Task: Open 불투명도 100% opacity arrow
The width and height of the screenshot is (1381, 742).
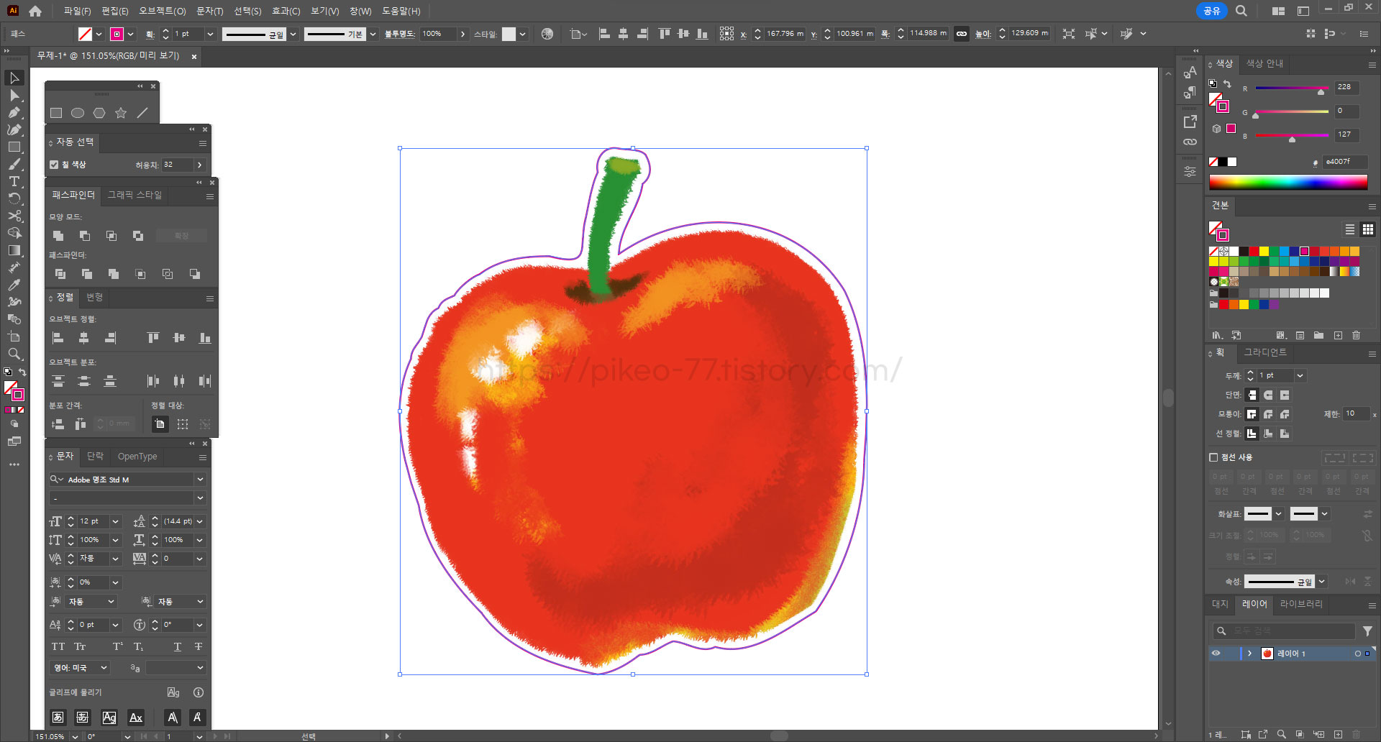Action: point(462,34)
